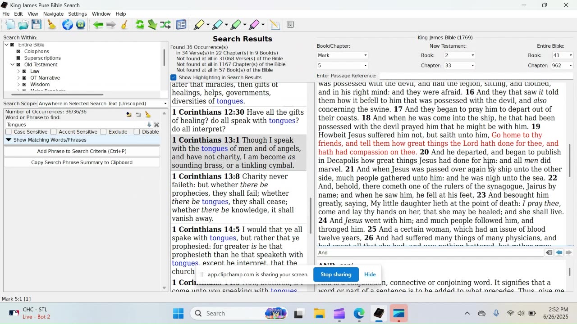The width and height of the screenshot is (577, 324).
Task: Click Copy Search Phrase Summary to Clipboard
Action: pos(82,162)
